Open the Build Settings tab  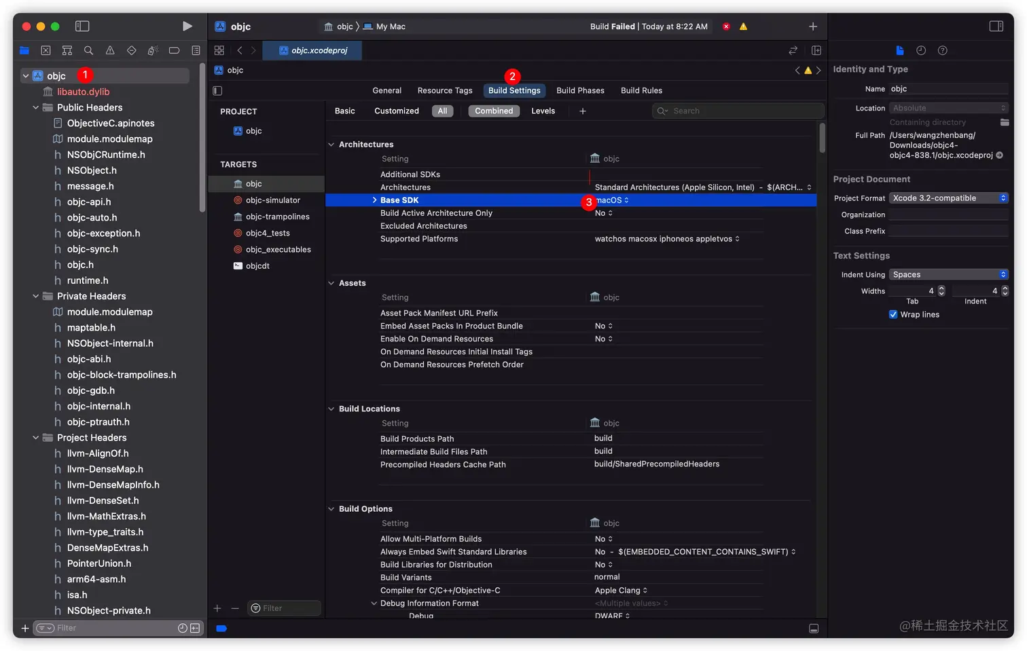pos(514,90)
